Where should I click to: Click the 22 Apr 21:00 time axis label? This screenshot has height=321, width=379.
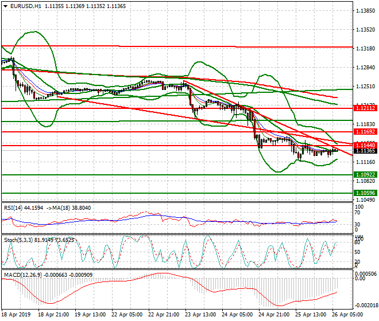[164, 315]
